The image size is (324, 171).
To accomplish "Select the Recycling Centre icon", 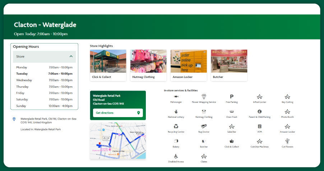I will click(176, 126).
